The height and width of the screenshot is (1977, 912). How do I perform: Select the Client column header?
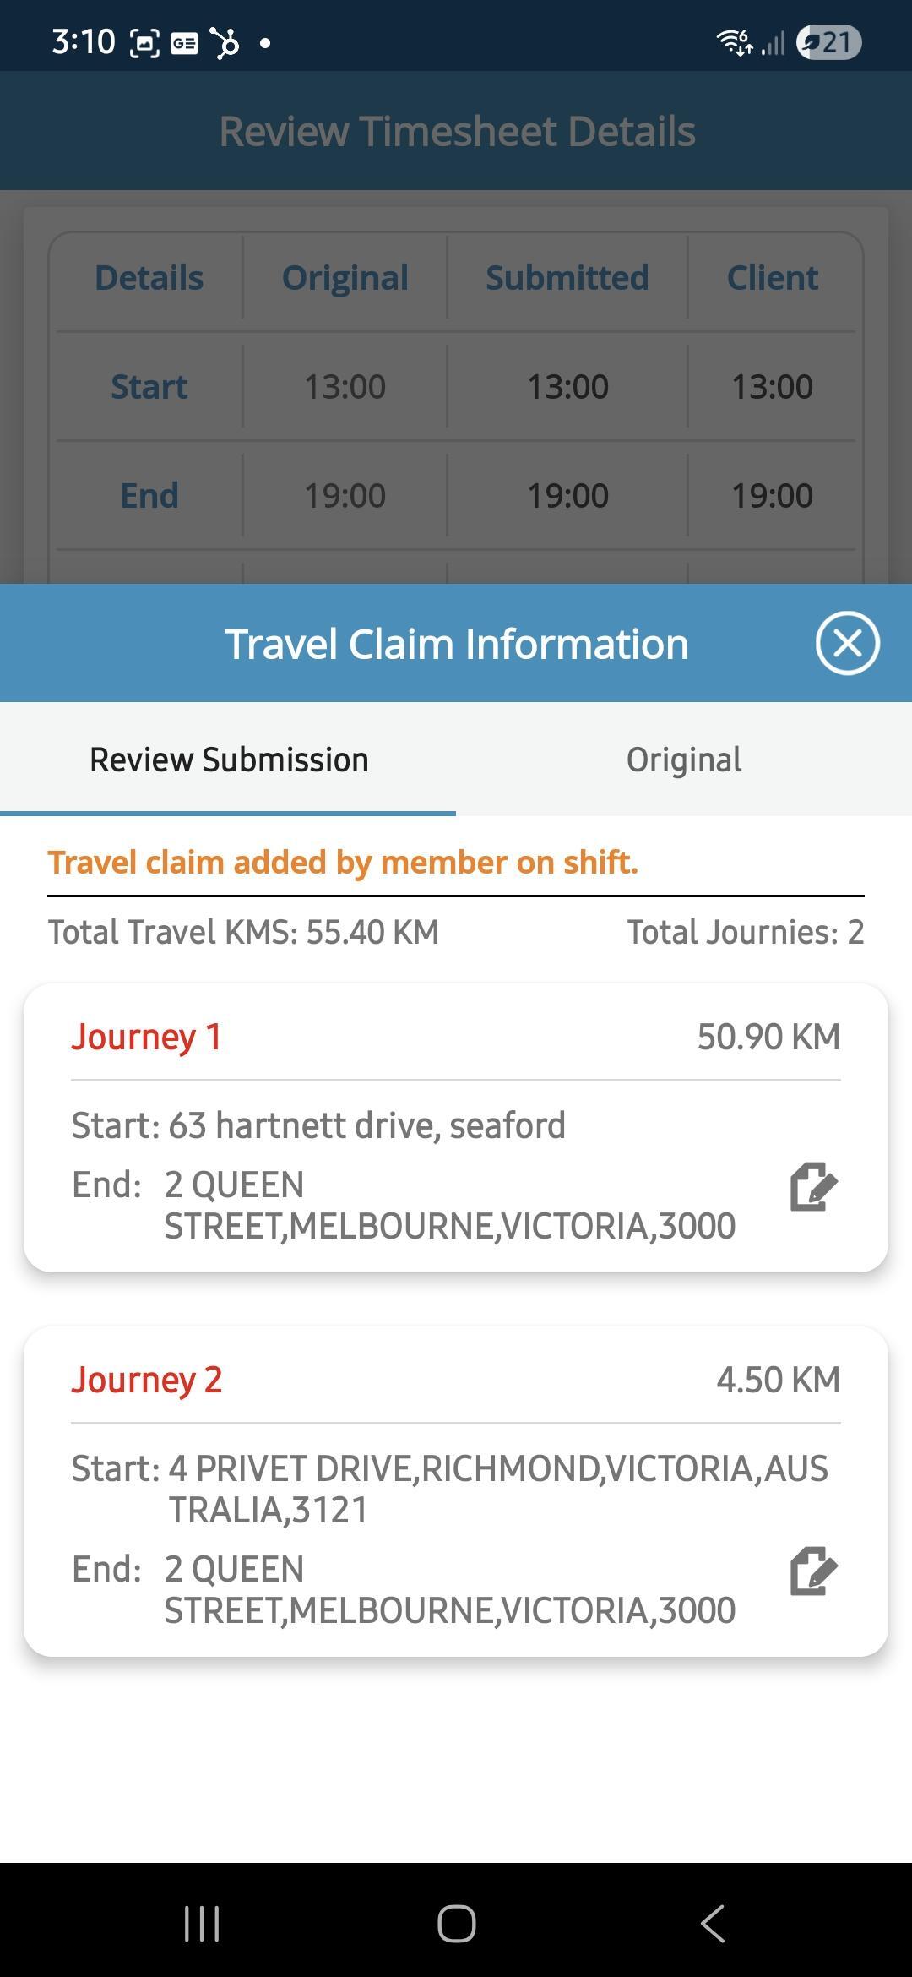[x=772, y=278]
